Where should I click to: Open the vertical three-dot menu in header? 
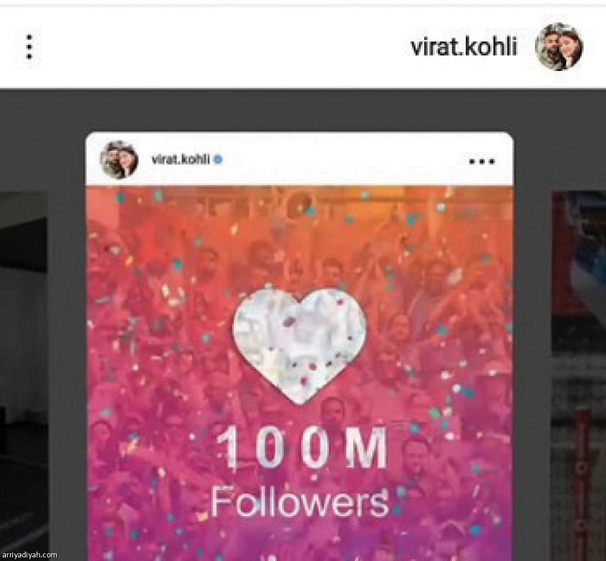click(x=29, y=47)
